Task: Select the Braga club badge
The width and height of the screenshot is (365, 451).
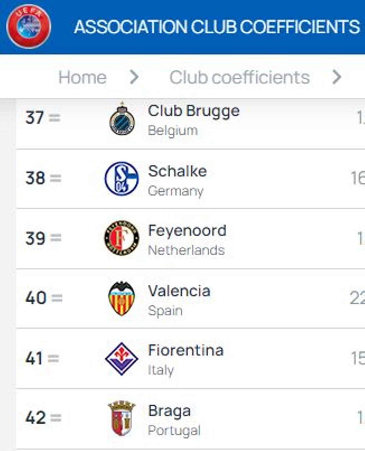Action: [x=121, y=419]
